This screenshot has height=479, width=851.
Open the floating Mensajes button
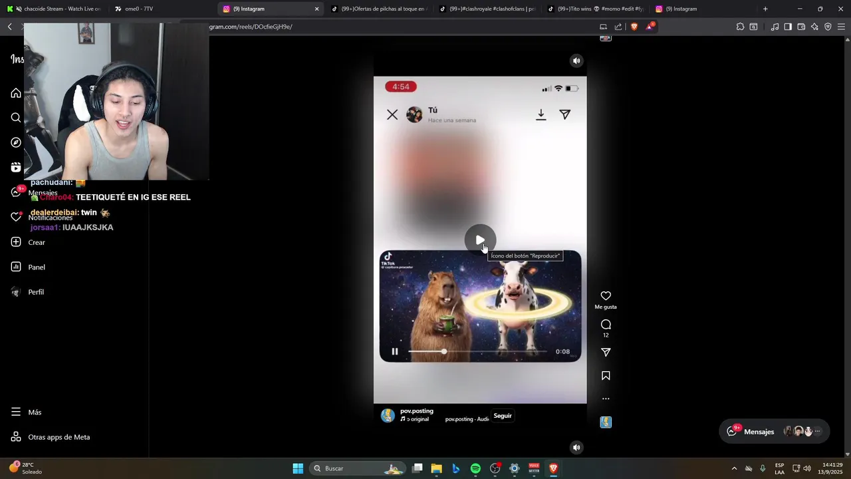coord(775,432)
